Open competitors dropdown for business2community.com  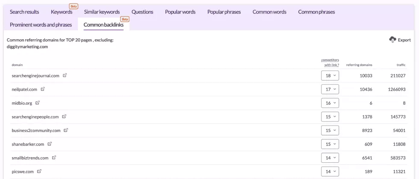coord(330,130)
